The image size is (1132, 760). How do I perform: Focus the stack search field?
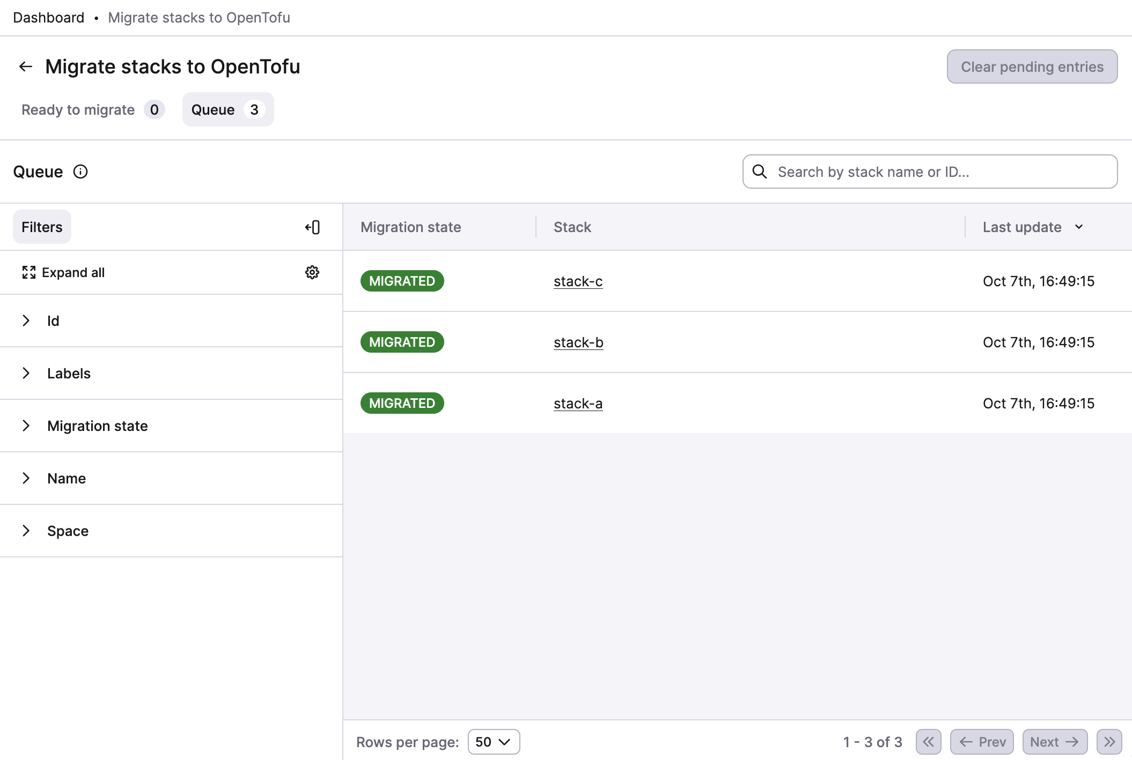click(x=930, y=172)
